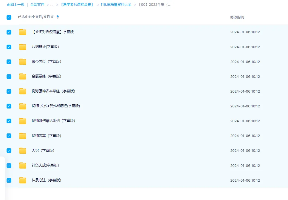Uncheck the 倪师医案（字幕版）checkbox

pos(9,136)
